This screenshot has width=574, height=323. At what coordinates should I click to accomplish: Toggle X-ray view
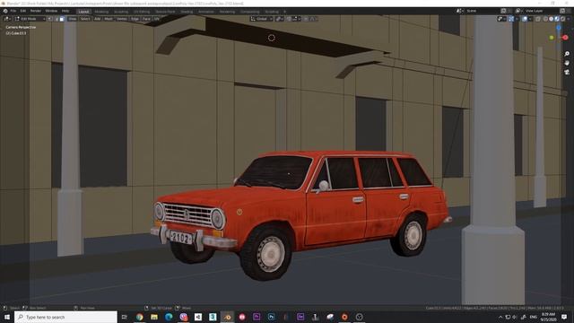[x=538, y=19]
